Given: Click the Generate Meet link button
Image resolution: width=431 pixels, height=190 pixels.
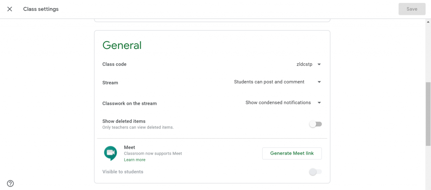Looking at the screenshot, I should pyautogui.click(x=292, y=153).
